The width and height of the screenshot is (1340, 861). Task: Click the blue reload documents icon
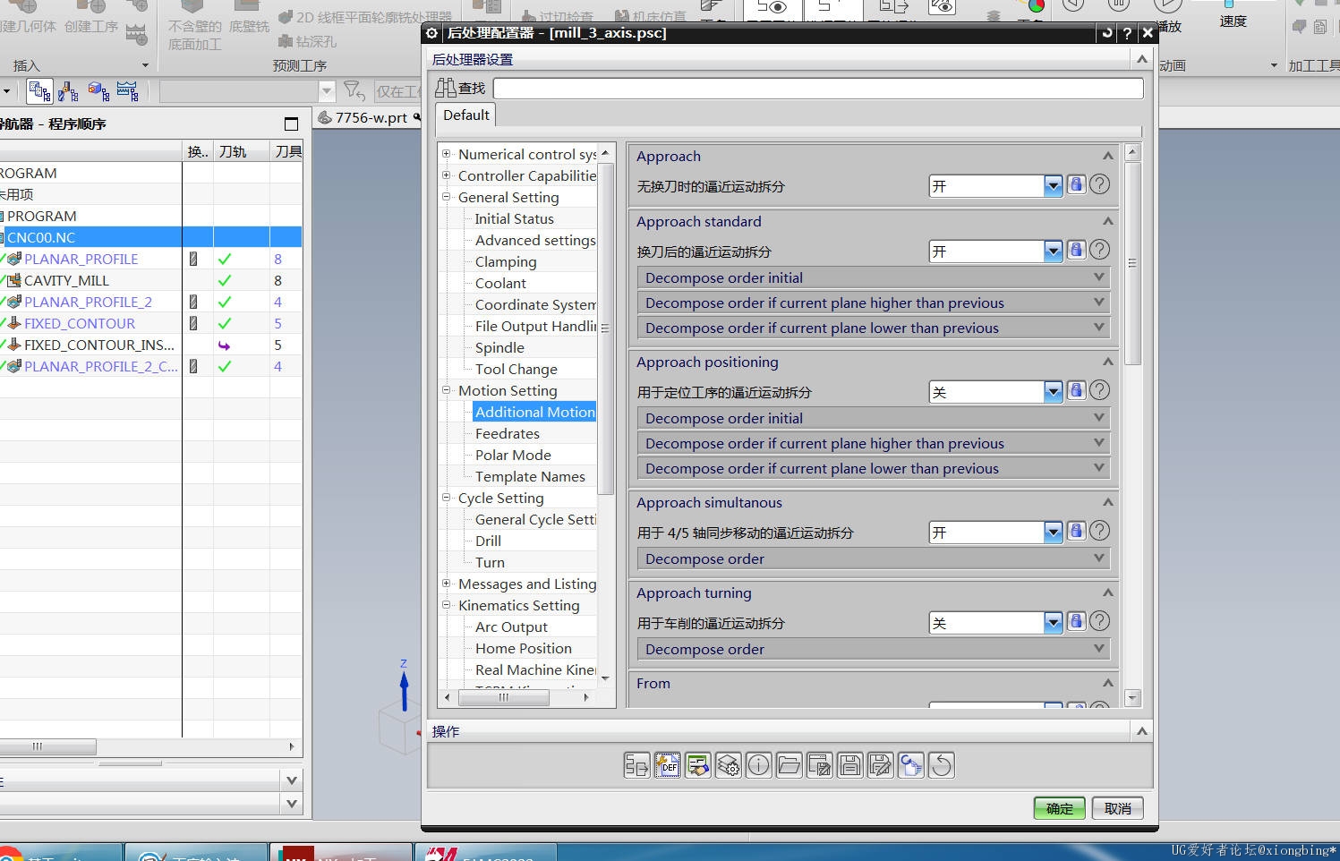[x=910, y=765]
